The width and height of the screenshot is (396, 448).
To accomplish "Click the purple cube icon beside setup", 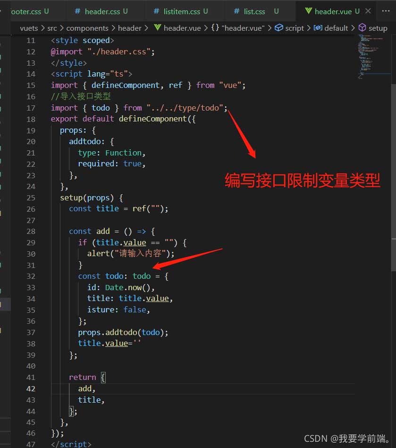I will click(x=362, y=28).
